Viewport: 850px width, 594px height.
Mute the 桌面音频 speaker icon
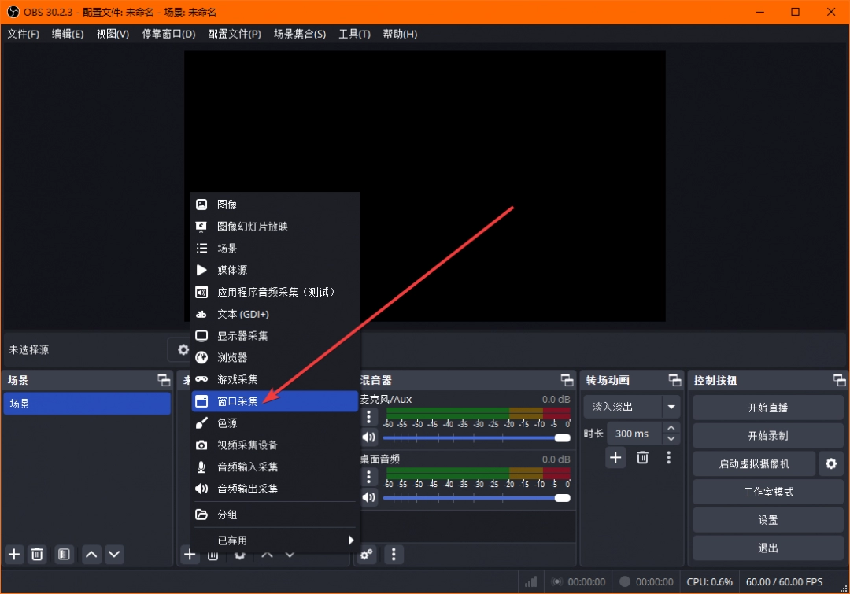[369, 496]
